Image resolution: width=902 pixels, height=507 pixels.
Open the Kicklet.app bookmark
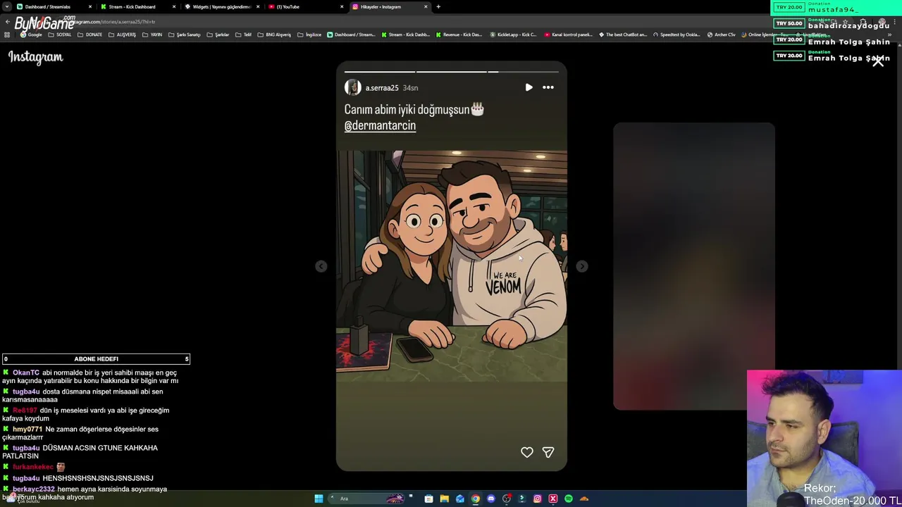point(513,35)
